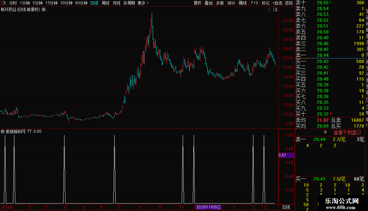The width and height of the screenshot is (368, 211).
Task: Select the 日线 daily chart tab
Action: [94, 3]
